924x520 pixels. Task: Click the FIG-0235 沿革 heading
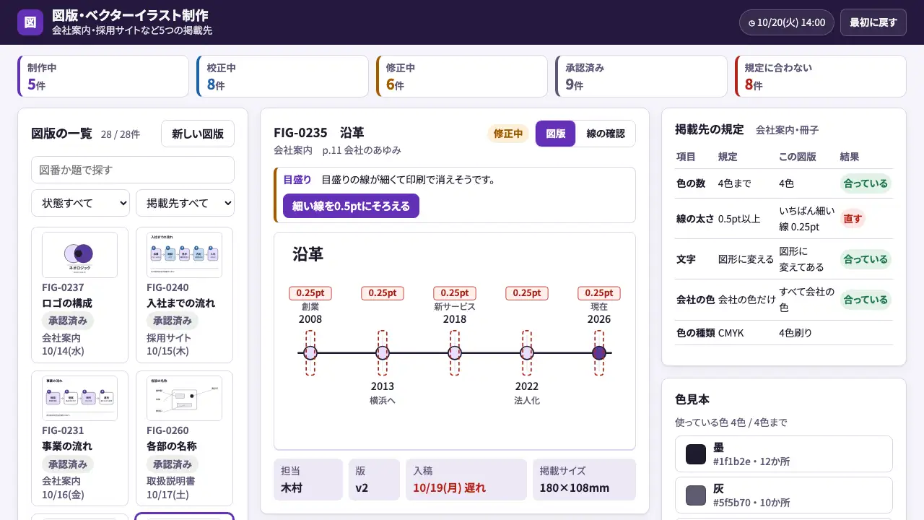click(319, 133)
